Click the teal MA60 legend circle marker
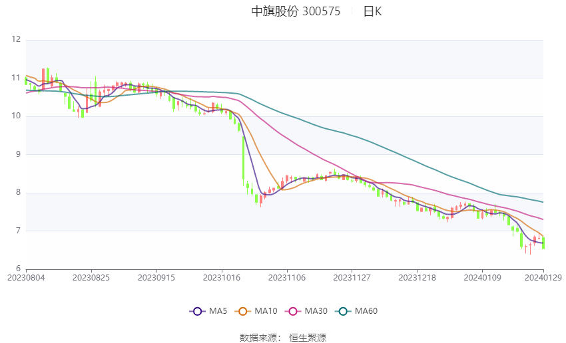Image resolution: width=566 pixels, height=343 pixels. coord(342,310)
